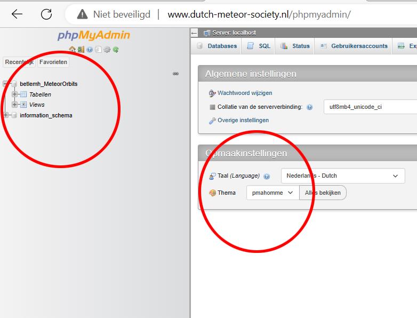The width and height of the screenshot is (417, 318).
Task: Go to the phpMyAdmin Home icon
Action: point(72,49)
